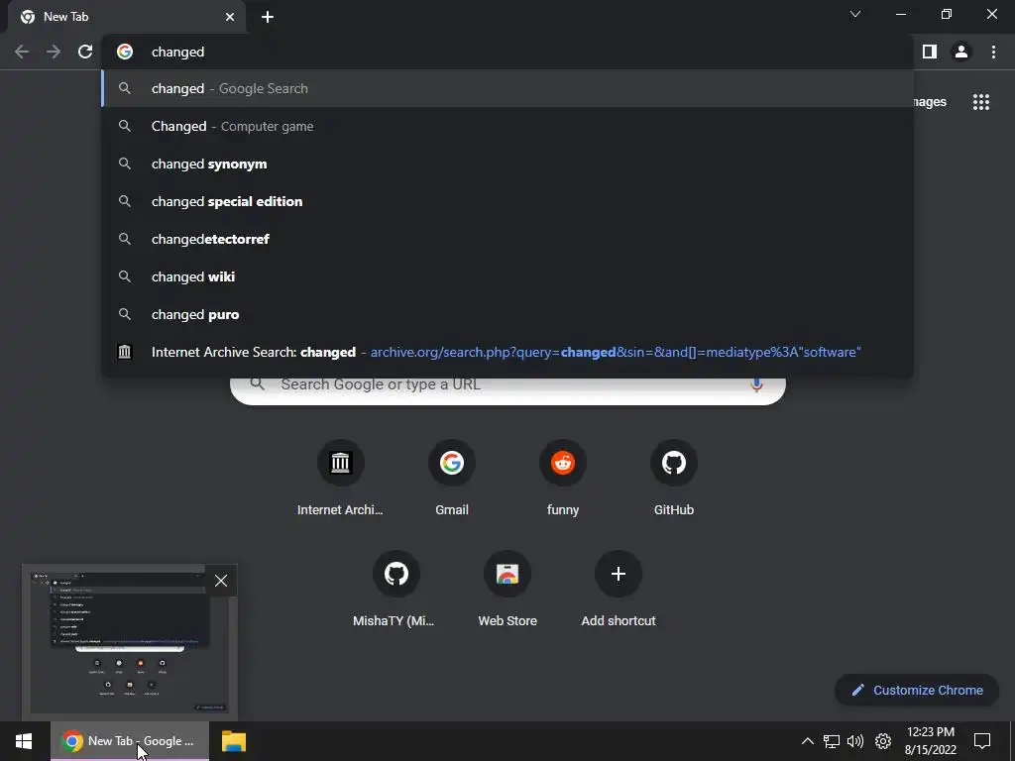Click Chrome New Tab taskbar button
Viewport: 1015px width, 761px height.
pos(130,741)
